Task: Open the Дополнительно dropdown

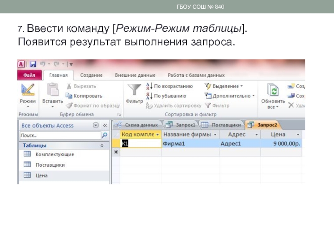Action: [233, 96]
